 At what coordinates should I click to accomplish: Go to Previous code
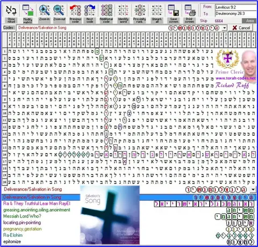pyautogui.click(x=75, y=10)
